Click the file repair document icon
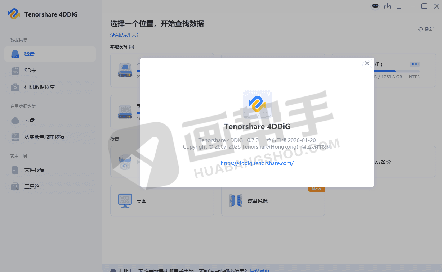The height and width of the screenshot is (272, 442). [15, 170]
